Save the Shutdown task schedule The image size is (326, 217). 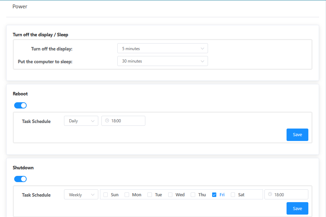(x=297, y=208)
